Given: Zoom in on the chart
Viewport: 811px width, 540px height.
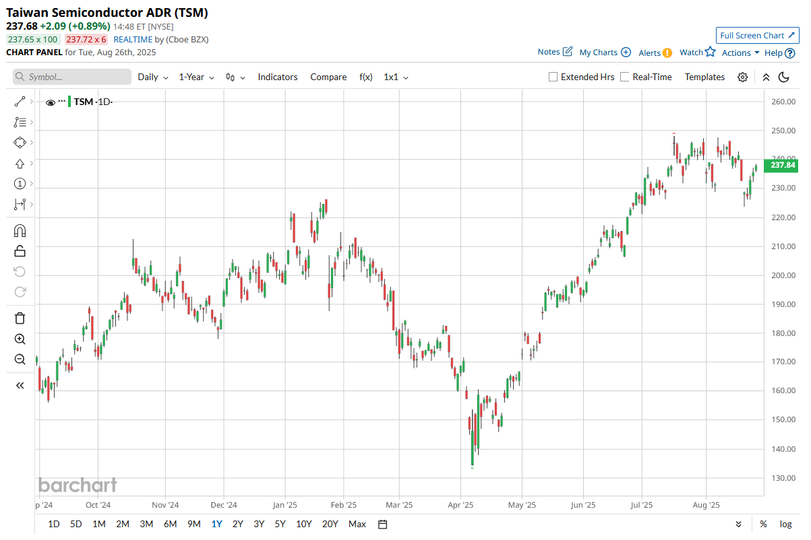Looking at the screenshot, I should (x=20, y=339).
